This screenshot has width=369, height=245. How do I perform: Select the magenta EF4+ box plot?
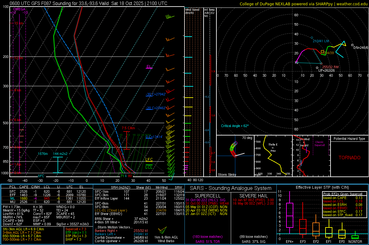[x=290, y=212]
